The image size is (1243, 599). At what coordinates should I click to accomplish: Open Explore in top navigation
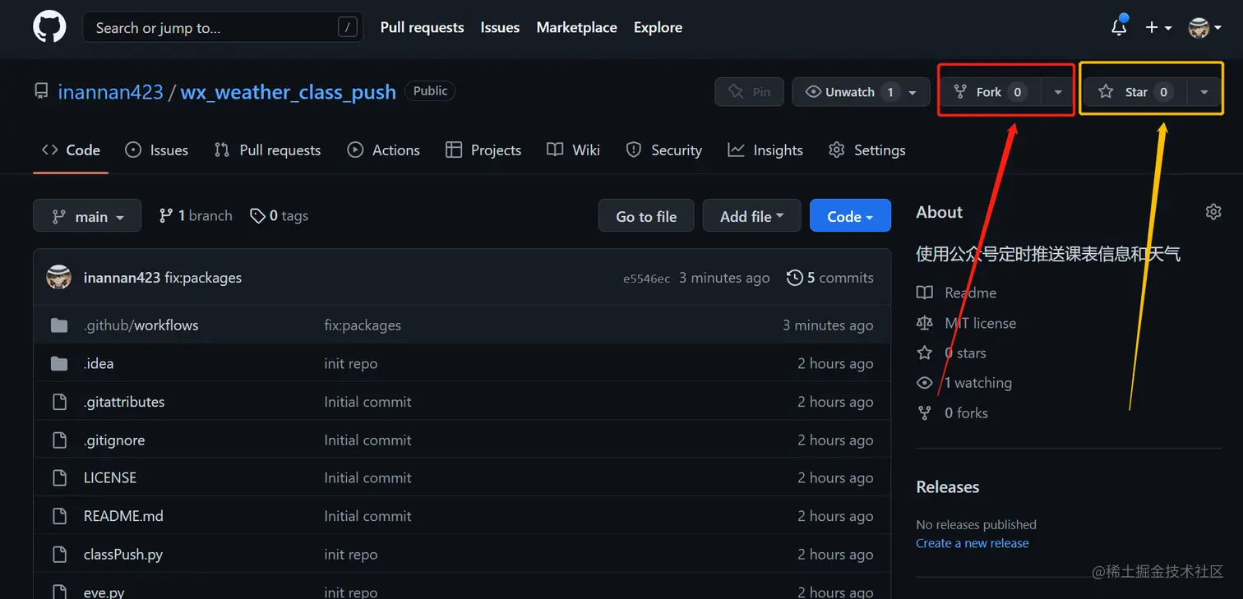point(658,27)
